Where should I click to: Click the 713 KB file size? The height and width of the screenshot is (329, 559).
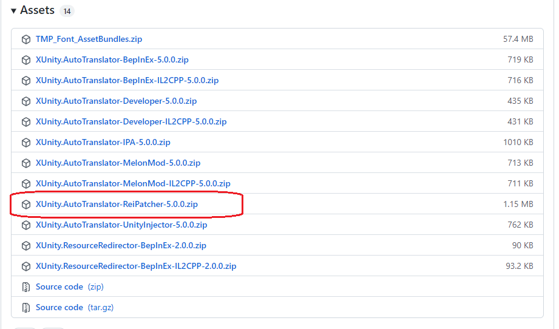(x=521, y=163)
